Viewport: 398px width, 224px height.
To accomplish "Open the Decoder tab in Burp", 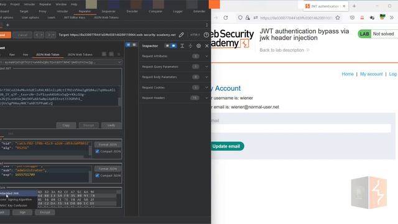I will [x=132, y=11].
